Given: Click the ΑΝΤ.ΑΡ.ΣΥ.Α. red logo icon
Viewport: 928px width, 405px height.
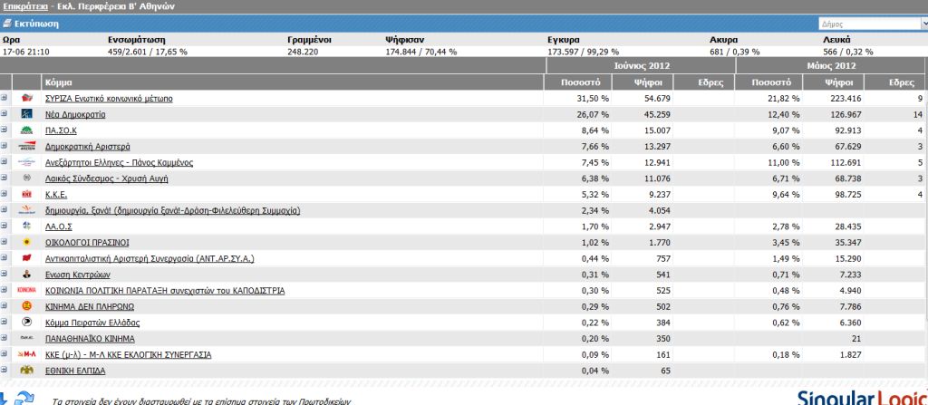Looking at the screenshot, I should (x=27, y=258).
